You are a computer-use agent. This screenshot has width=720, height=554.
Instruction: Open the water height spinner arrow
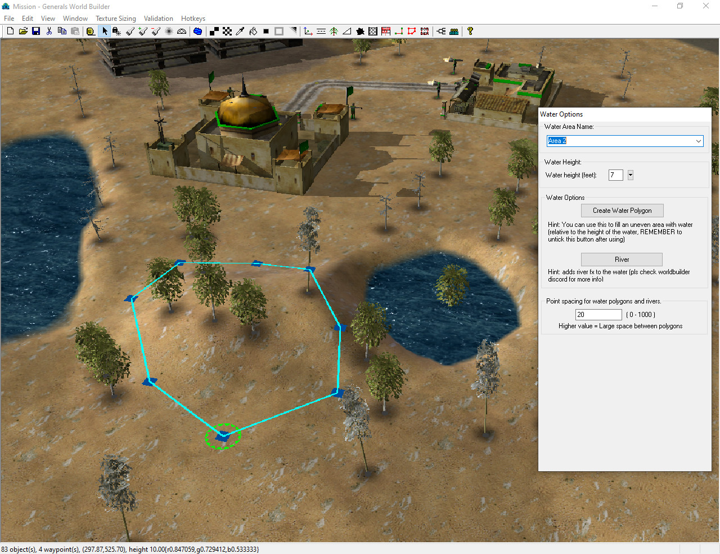pyautogui.click(x=631, y=175)
